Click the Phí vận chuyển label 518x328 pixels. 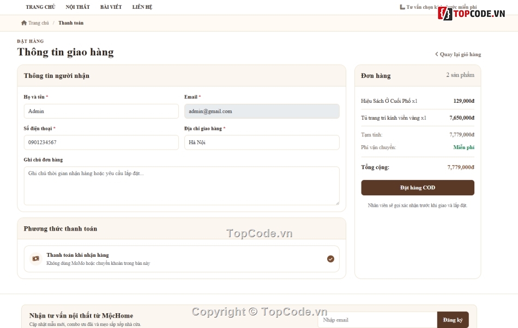coord(378,147)
